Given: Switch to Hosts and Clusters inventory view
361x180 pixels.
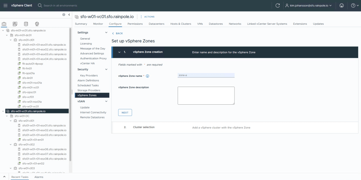Looking at the screenshot, I should [4, 24].
